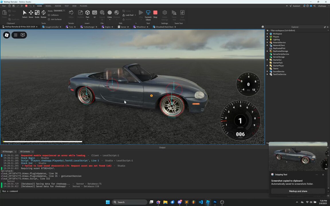Switch to the MODEL ribbon tab
Image resolution: width=330 pixels, height=206 pixels.
point(48,6)
